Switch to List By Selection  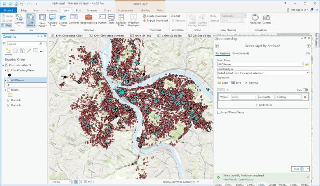tap(22, 51)
